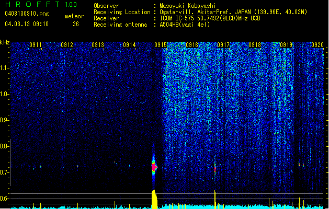This screenshot has height=209, width=329.
Task: Click the kHz axis unit label
Action: coord(5,42)
